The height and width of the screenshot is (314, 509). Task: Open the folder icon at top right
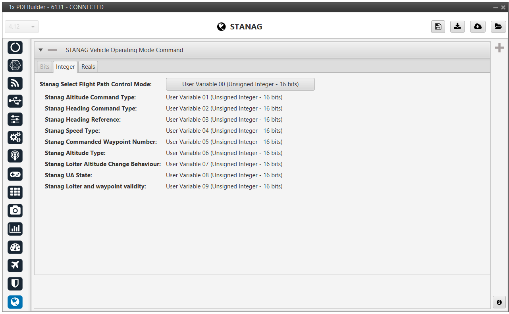(498, 27)
